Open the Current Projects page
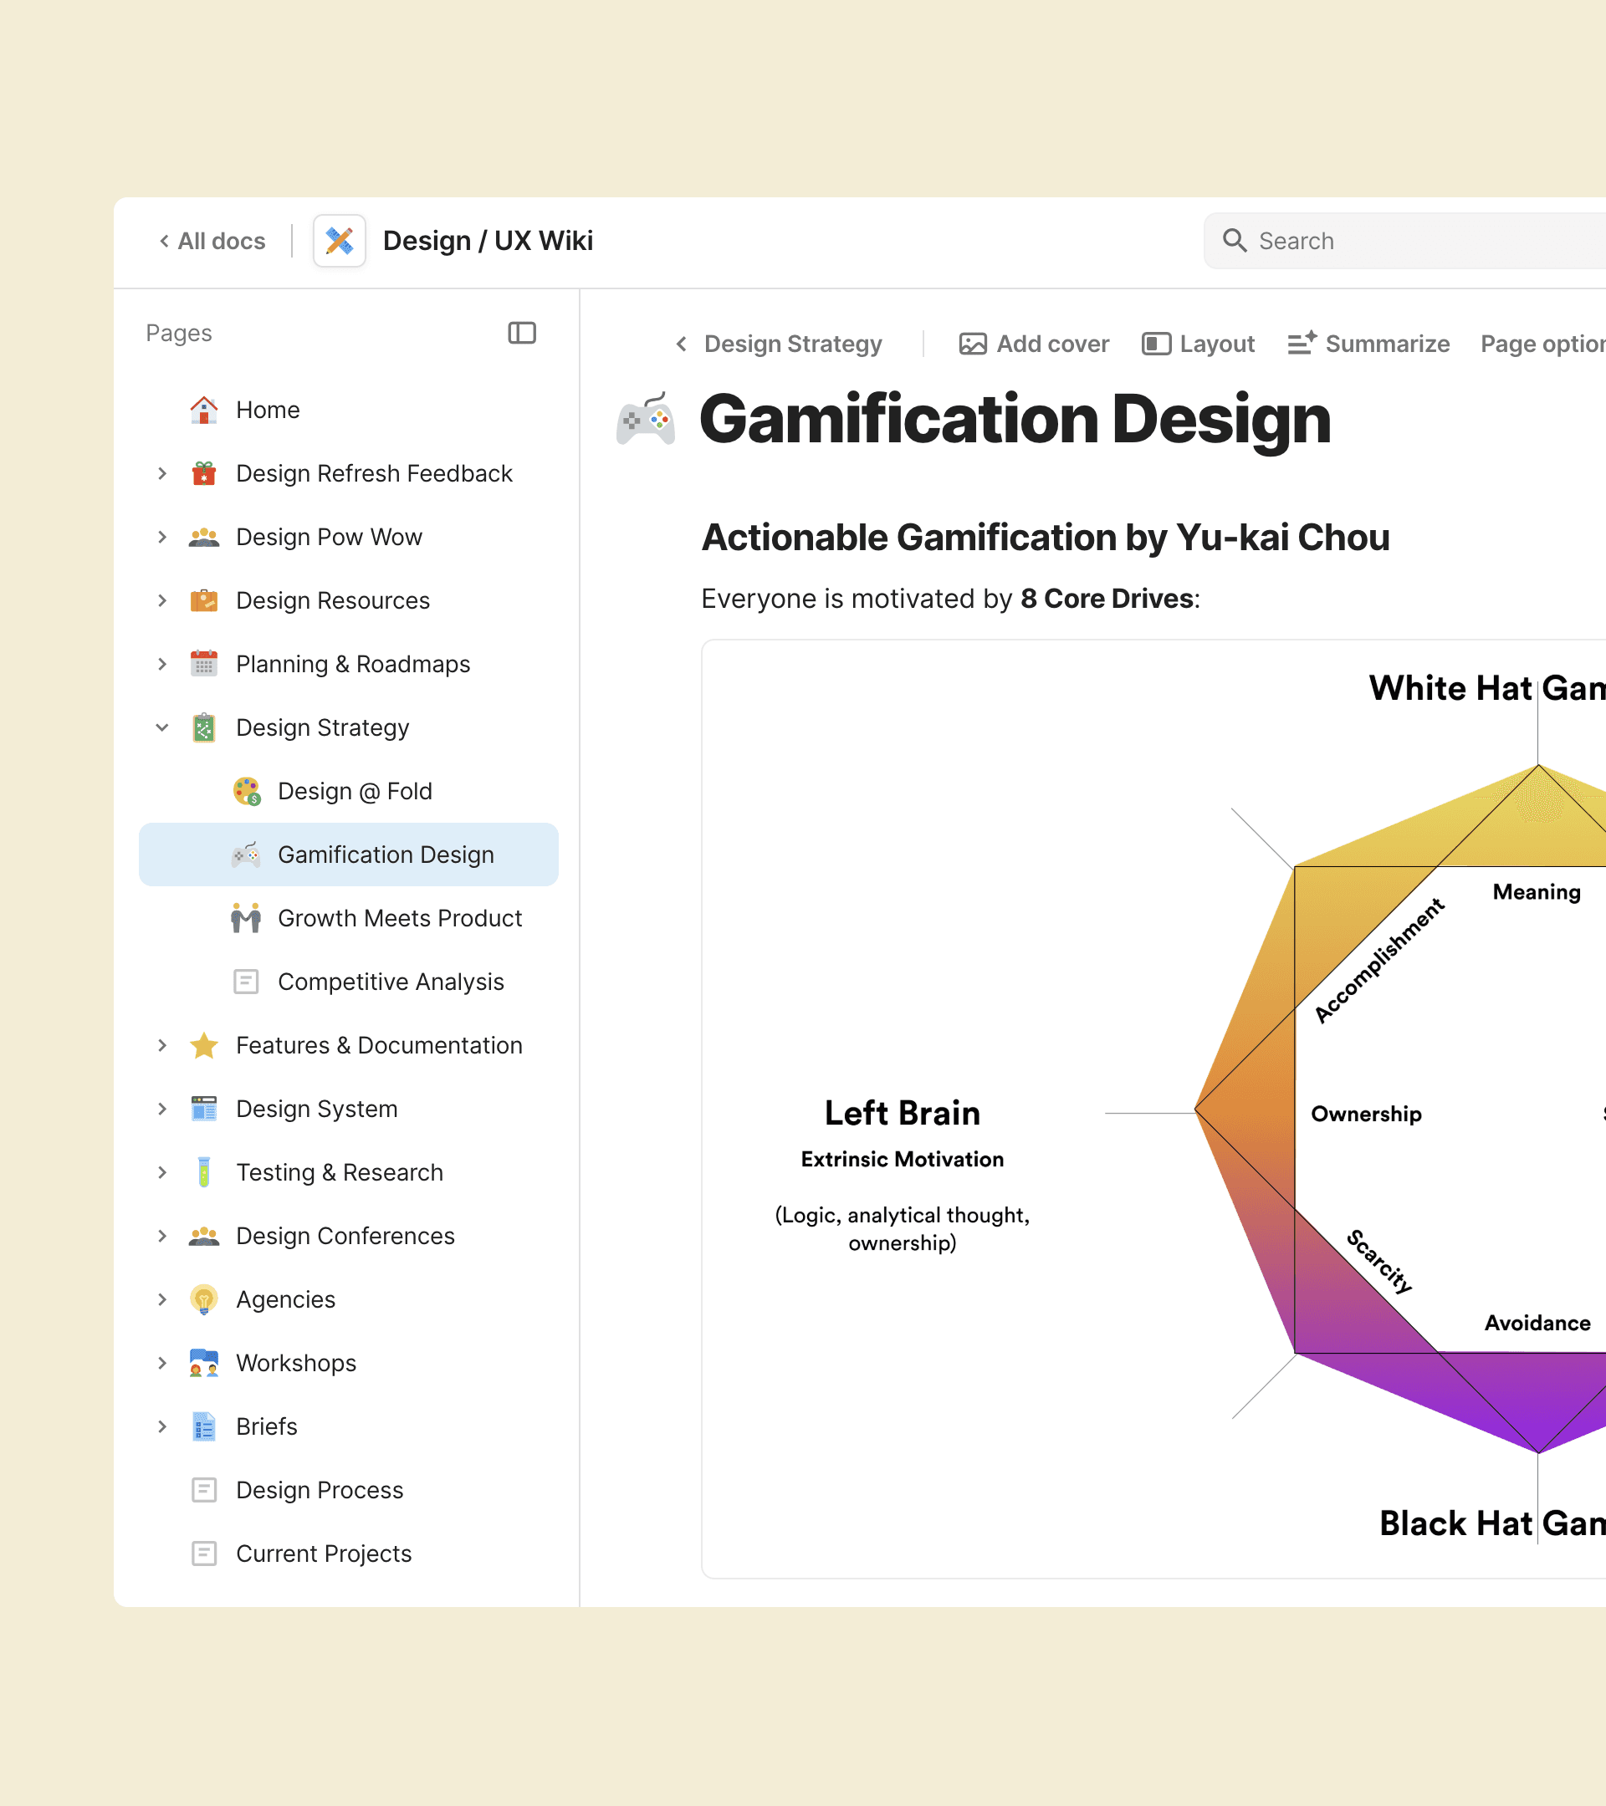Viewport: 1606px width, 1806px height. click(324, 1553)
